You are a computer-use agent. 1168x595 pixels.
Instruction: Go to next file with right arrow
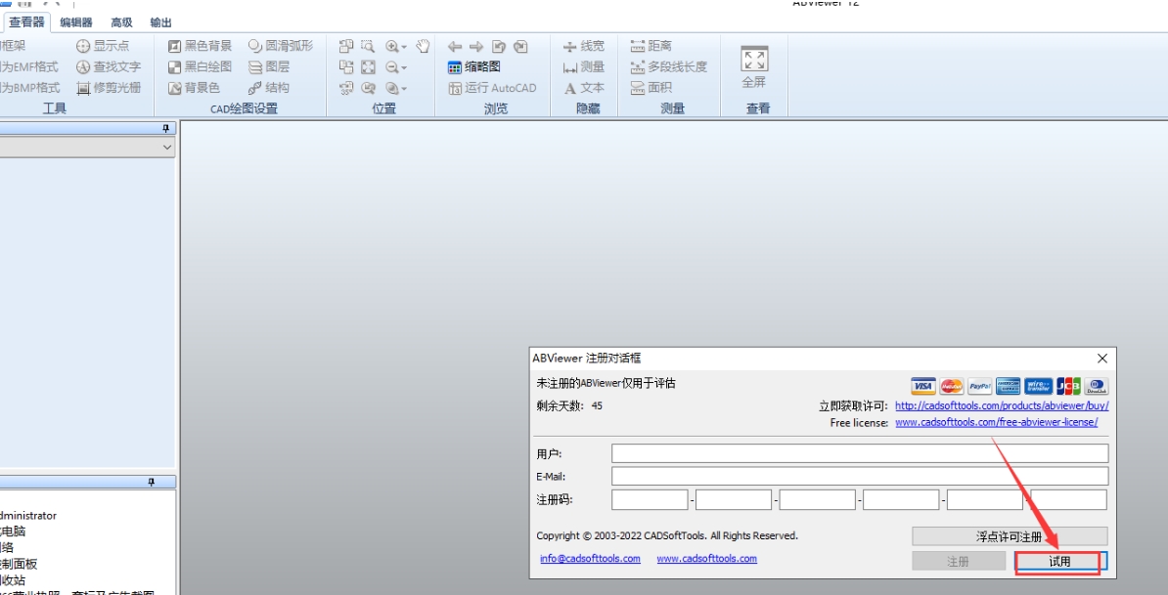click(476, 46)
